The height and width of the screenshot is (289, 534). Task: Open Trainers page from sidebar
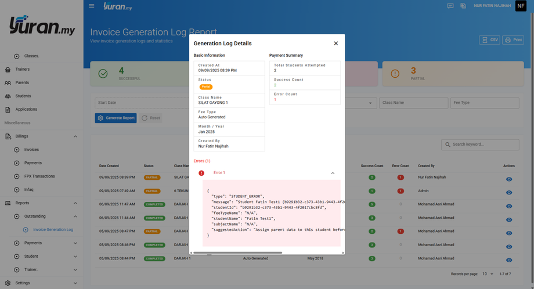click(23, 69)
